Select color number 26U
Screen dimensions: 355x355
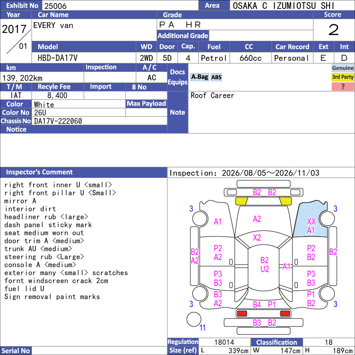pos(40,113)
